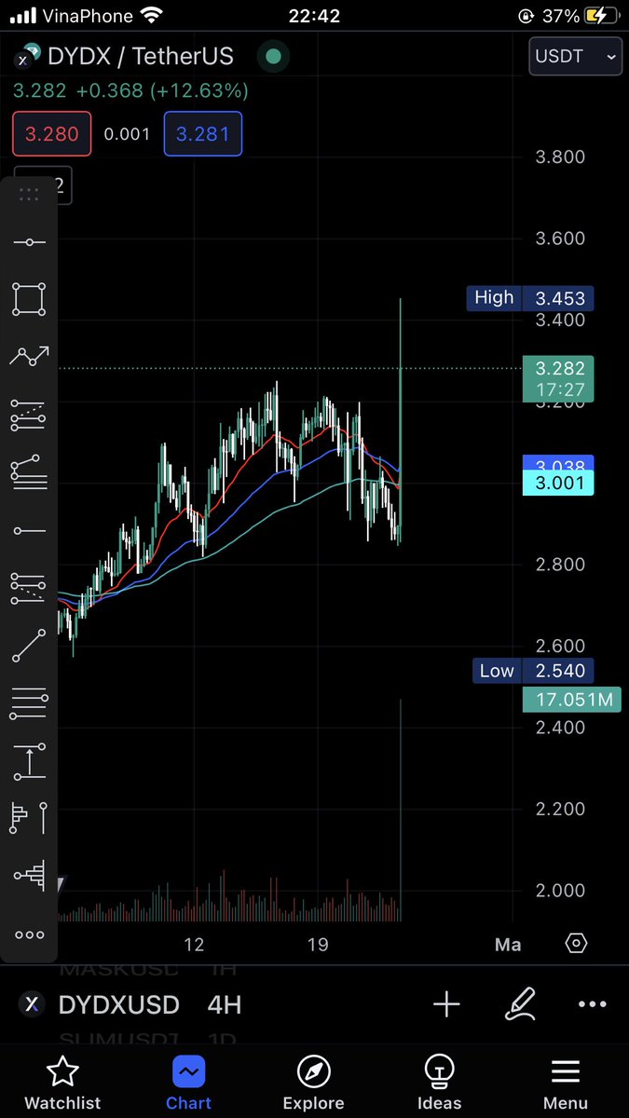Select the Trend Line drawing tool
The width and height of the screenshot is (629, 1118).
pos(29,646)
